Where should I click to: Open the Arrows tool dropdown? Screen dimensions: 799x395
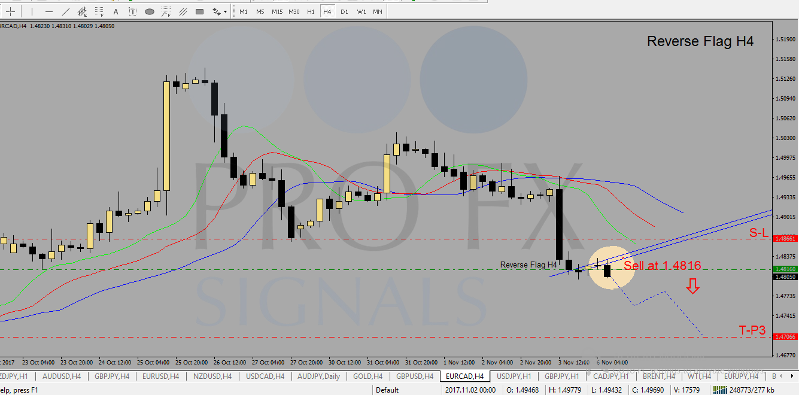point(225,11)
